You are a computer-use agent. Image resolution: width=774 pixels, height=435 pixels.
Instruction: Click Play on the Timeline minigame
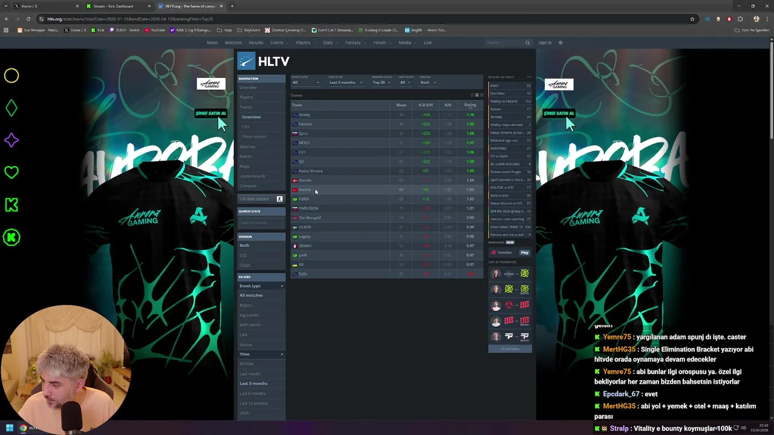[x=524, y=253]
